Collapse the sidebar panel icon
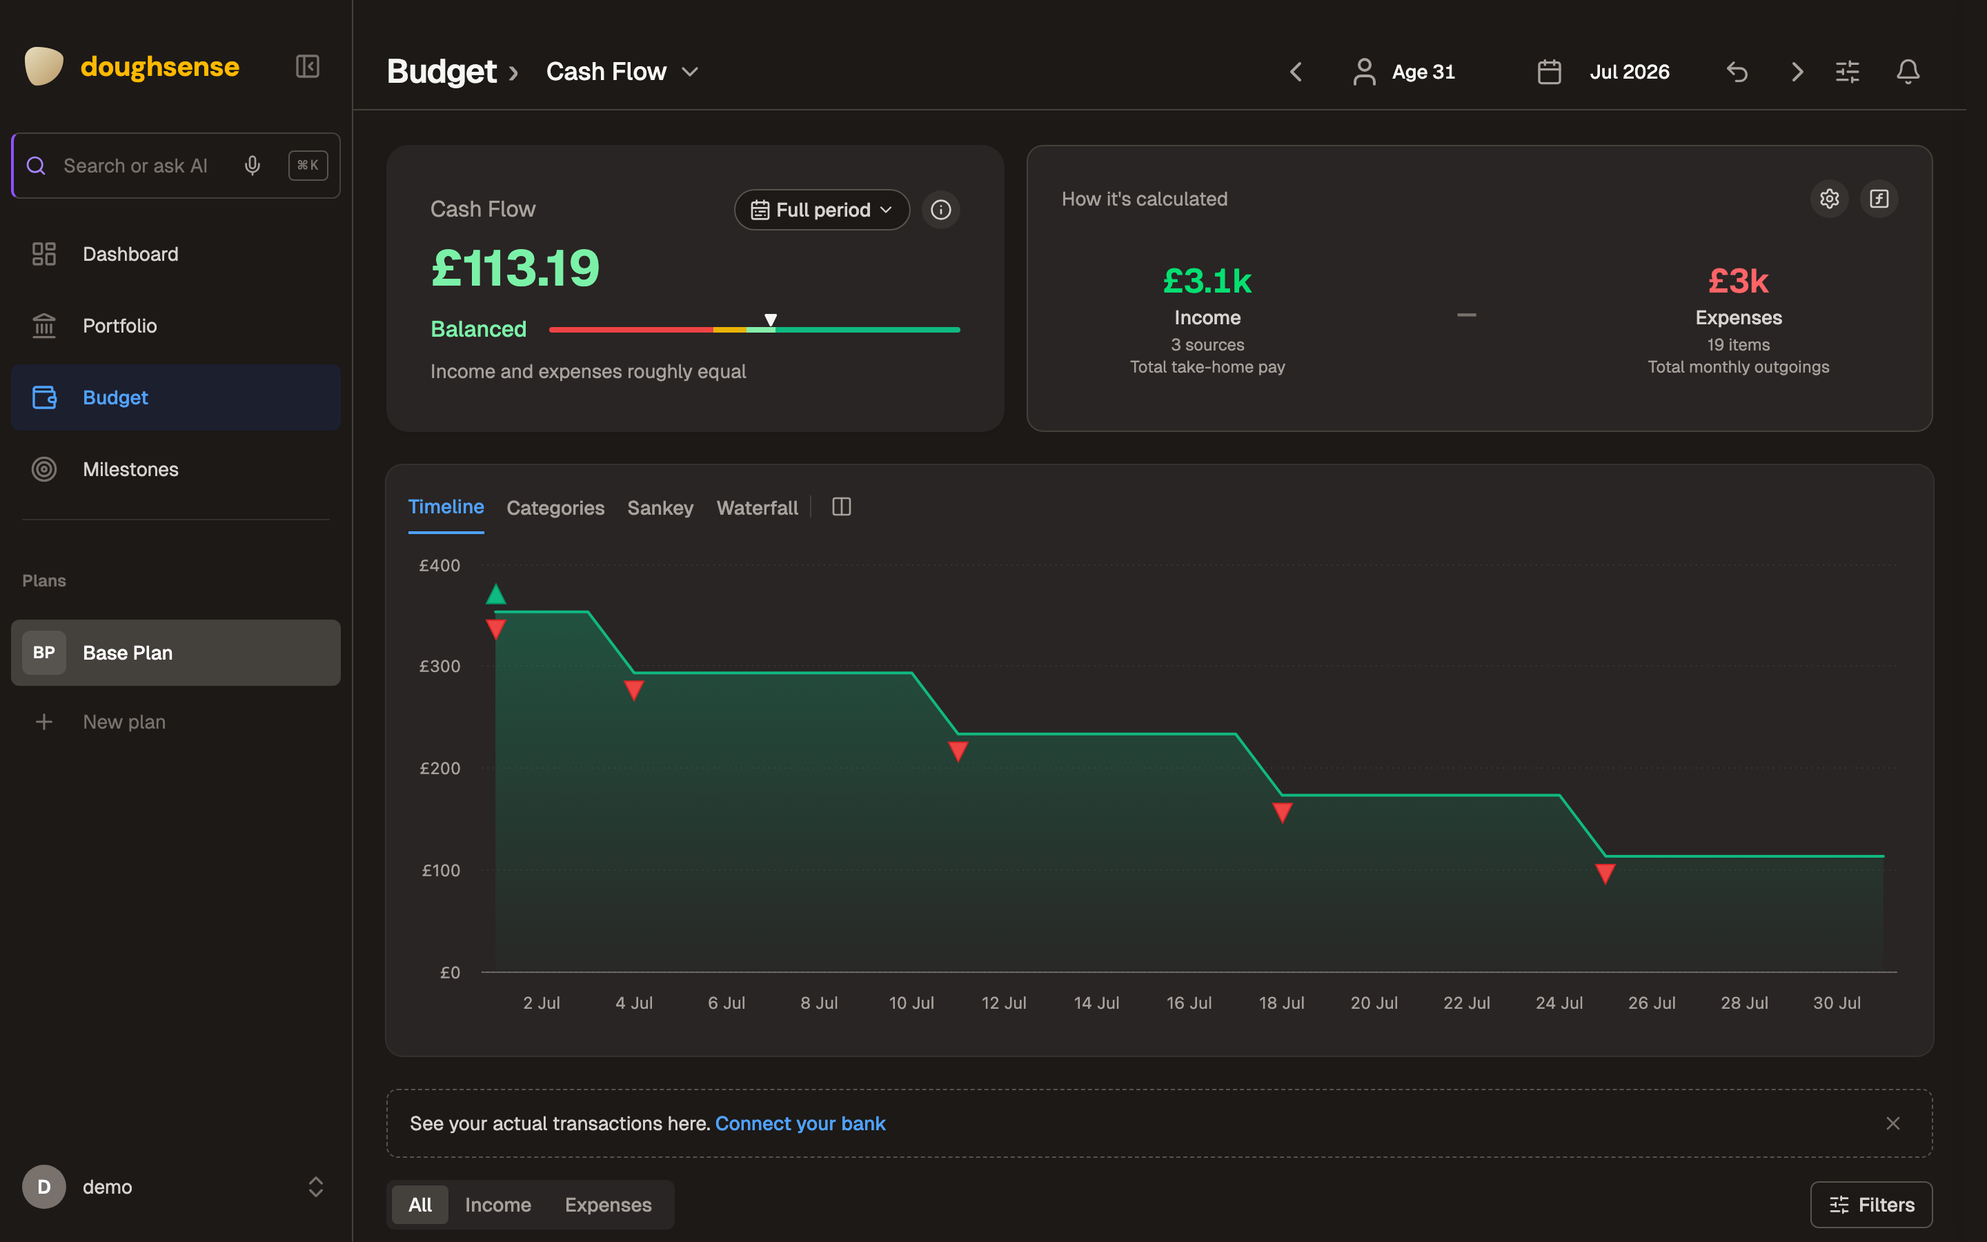Viewport: 1987px width, 1242px height. click(x=307, y=66)
